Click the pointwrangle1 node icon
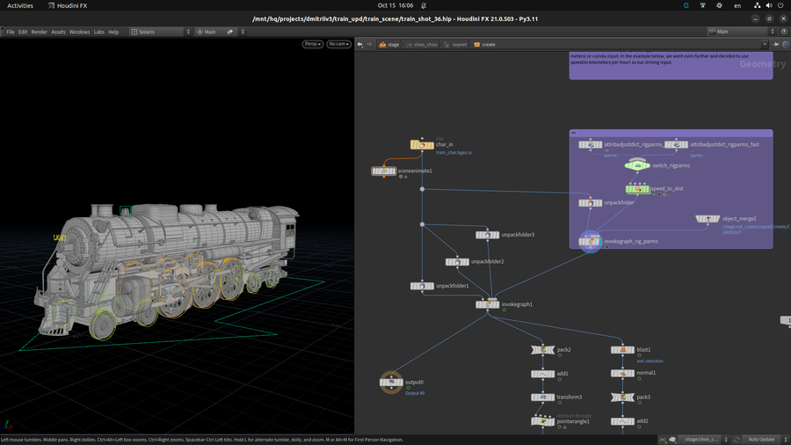Viewport: 791px width, 445px height. 542,421
